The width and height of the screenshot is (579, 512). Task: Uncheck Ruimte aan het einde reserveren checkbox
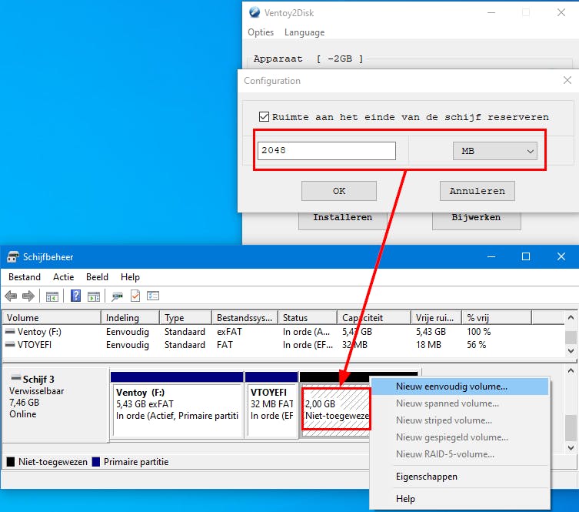pos(264,117)
